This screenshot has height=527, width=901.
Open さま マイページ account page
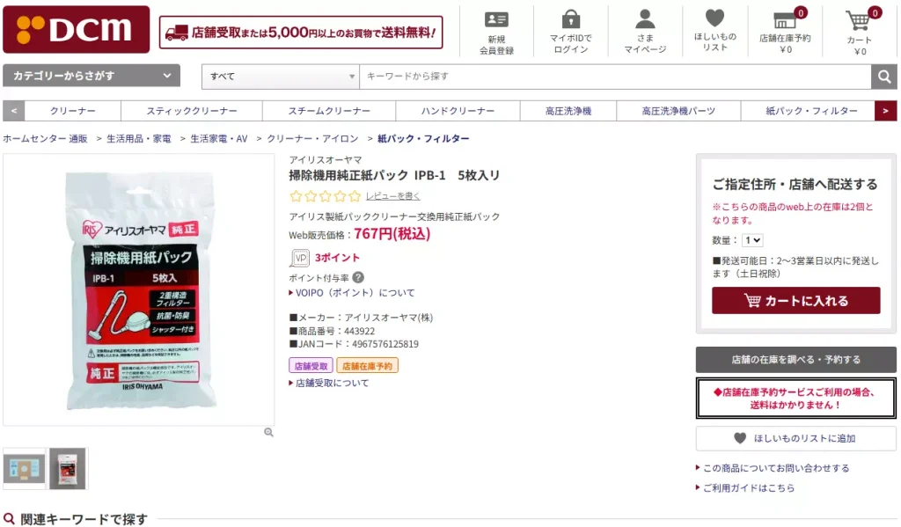[645, 28]
